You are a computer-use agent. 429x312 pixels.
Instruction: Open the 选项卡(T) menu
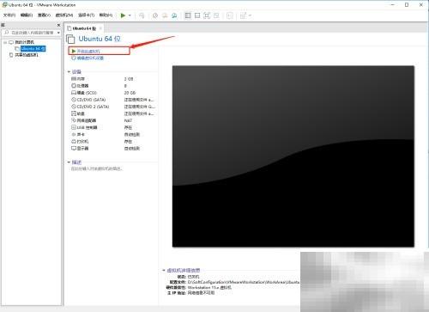tap(86, 15)
